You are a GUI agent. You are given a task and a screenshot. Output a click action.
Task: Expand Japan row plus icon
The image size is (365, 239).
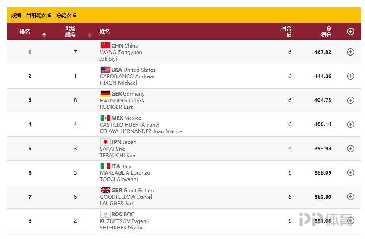(351, 149)
